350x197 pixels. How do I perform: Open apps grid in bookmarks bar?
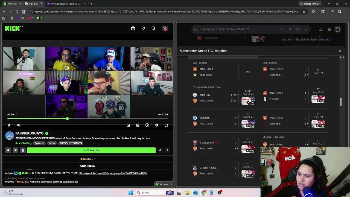coord(4,18)
